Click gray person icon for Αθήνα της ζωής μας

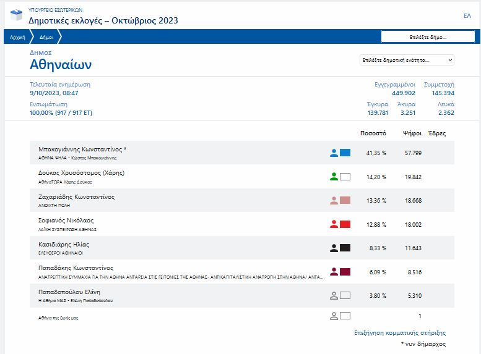coord(334,316)
